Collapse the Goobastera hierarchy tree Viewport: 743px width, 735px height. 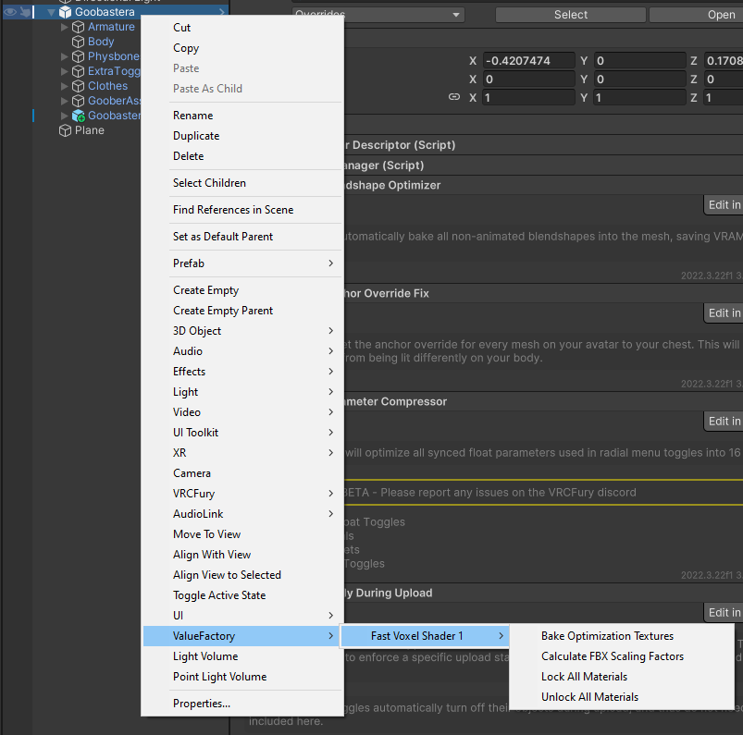click(x=51, y=12)
